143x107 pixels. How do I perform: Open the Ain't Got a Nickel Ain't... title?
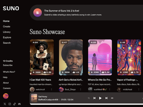71,80
